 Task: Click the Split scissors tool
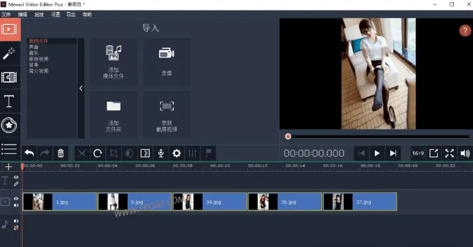coord(81,153)
